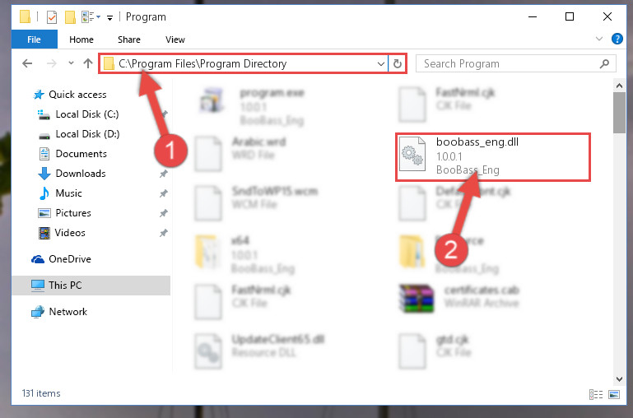Viewport: 633px width, 418px height.
Task: Open the File menu
Action: [x=35, y=39]
